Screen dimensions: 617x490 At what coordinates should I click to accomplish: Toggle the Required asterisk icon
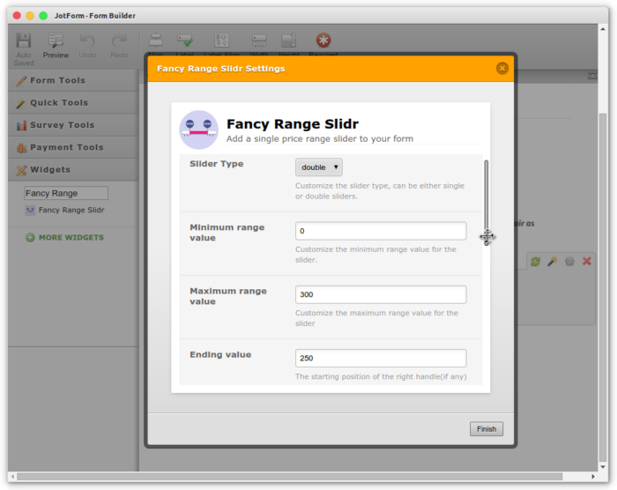(x=323, y=41)
